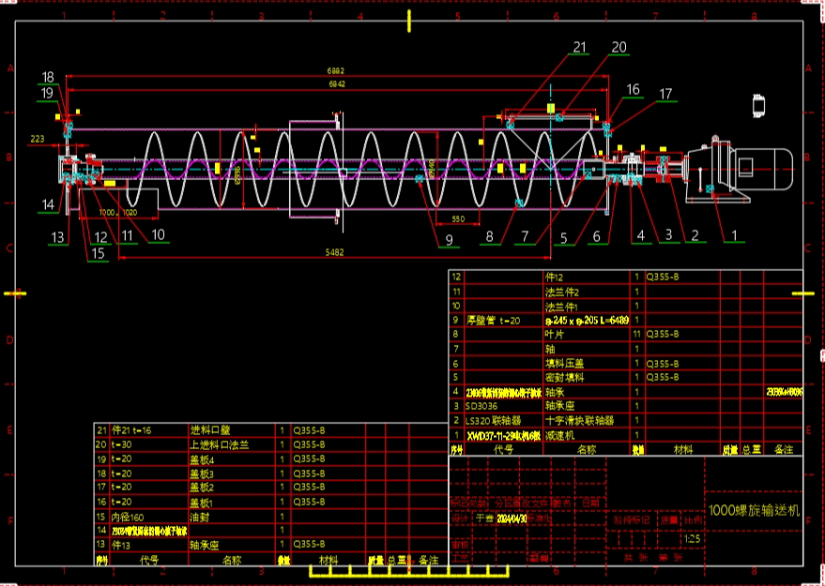
Task: Select the 减速机 name cell in parts list
Action: [560, 436]
